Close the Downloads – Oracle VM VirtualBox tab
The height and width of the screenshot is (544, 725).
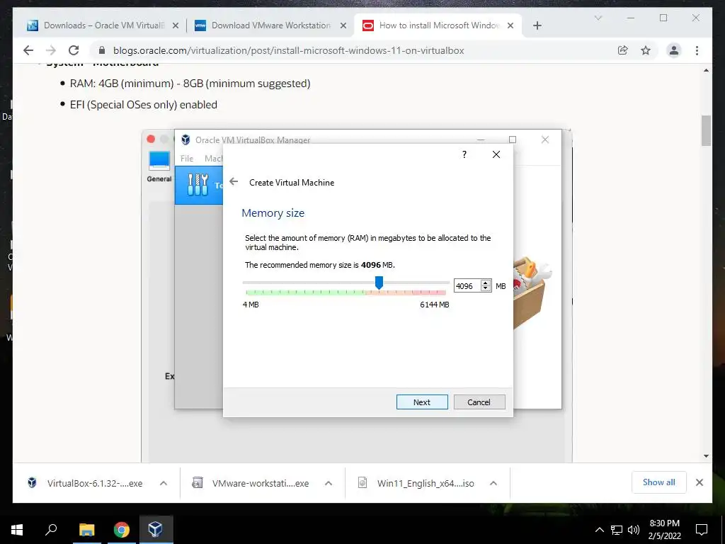click(x=176, y=26)
